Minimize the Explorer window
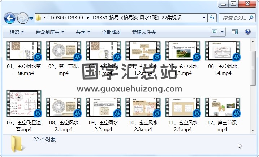The height and width of the screenshot is (157, 259). tap(224, 4)
